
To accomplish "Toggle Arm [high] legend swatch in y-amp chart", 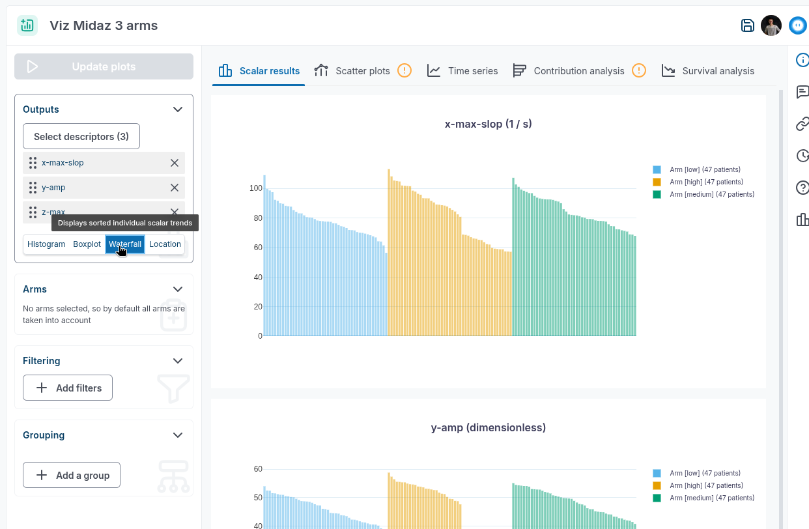I will pos(657,485).
